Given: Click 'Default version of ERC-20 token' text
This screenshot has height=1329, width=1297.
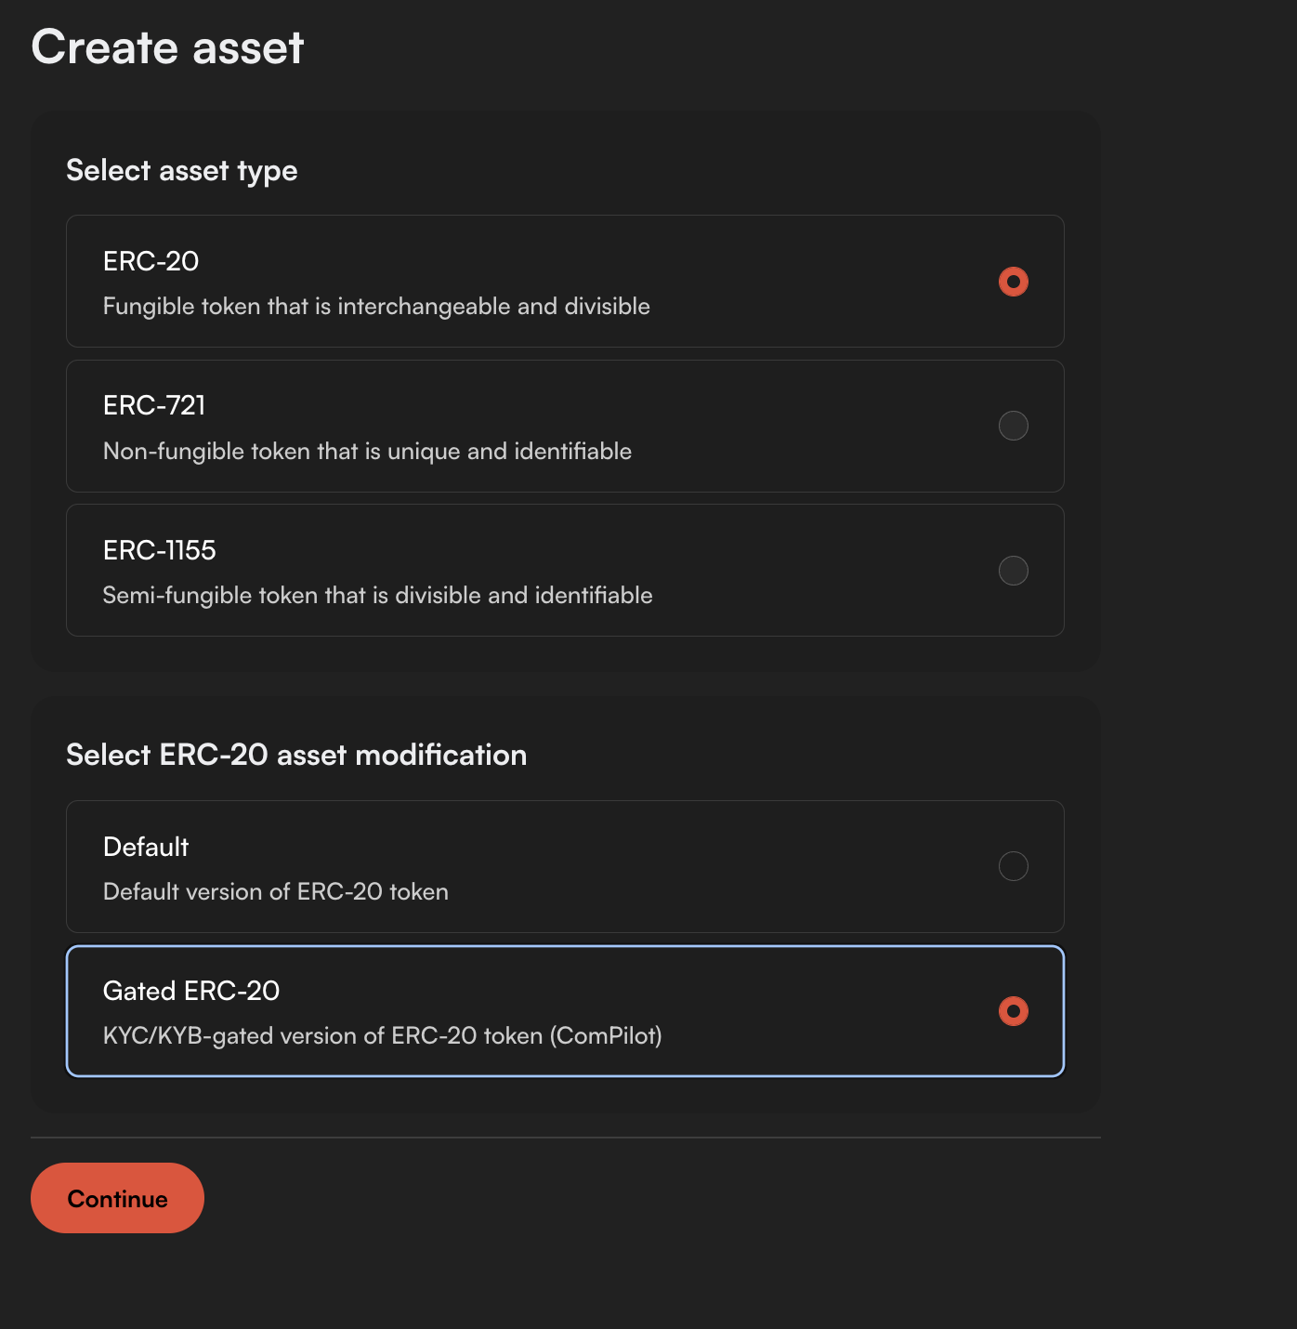Looking at the screenshot, I should (276, 892).
